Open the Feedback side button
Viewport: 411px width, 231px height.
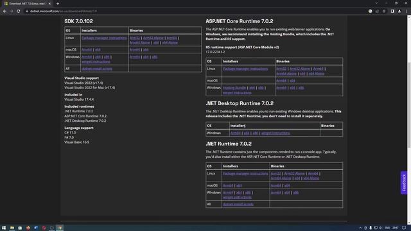pos(404,182)
